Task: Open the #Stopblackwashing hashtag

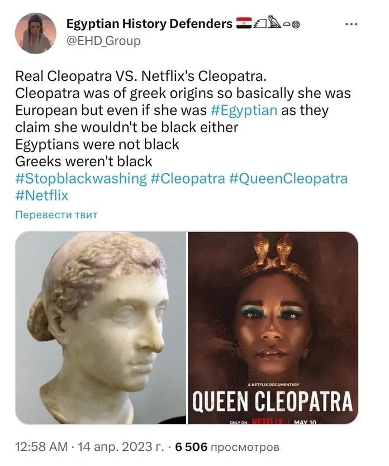Action: (x=81, y=179)
